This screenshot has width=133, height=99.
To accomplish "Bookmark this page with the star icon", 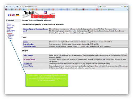I will tap(95, 7).
